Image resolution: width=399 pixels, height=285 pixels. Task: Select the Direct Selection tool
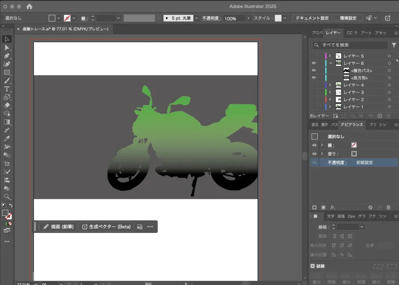(7, 47)
